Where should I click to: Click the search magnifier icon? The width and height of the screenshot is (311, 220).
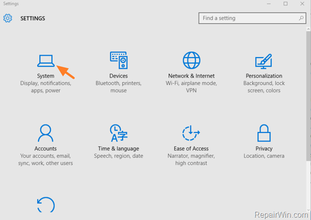click(301, 18)
